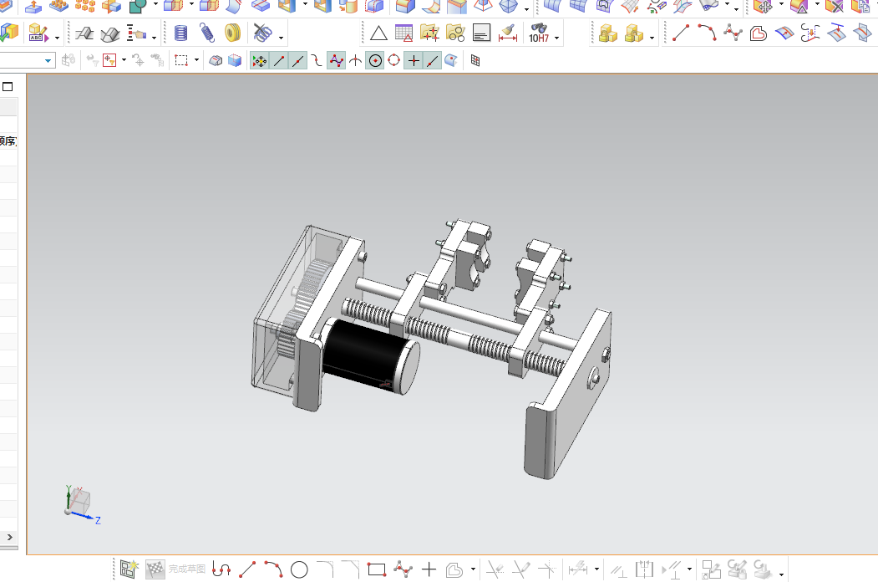Screen dimensions: 878x582
Task: Click the maximize square in left panel
Action: [8, 86]
